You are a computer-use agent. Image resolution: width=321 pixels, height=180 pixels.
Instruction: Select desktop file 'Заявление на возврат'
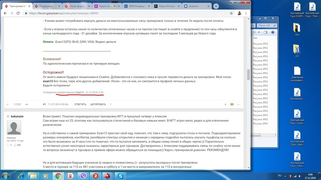coord(297,74)
